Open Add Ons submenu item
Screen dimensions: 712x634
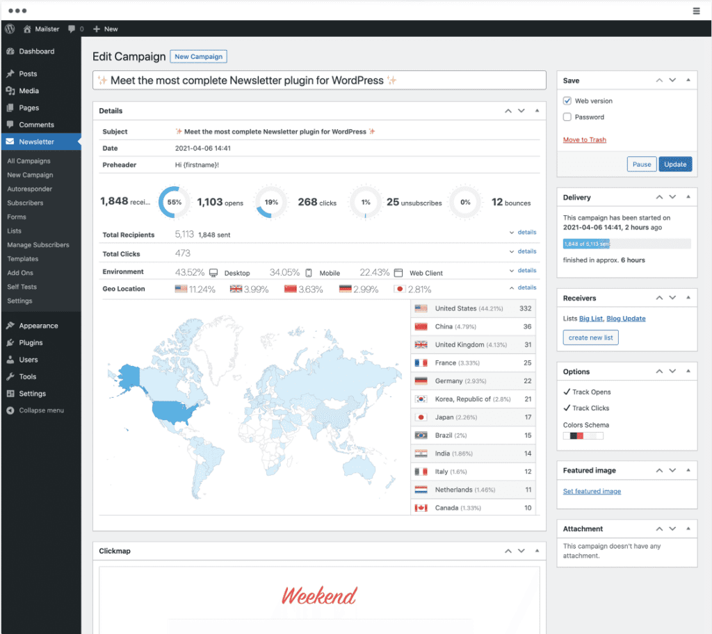pyautogui.click(x=20, y=272)
